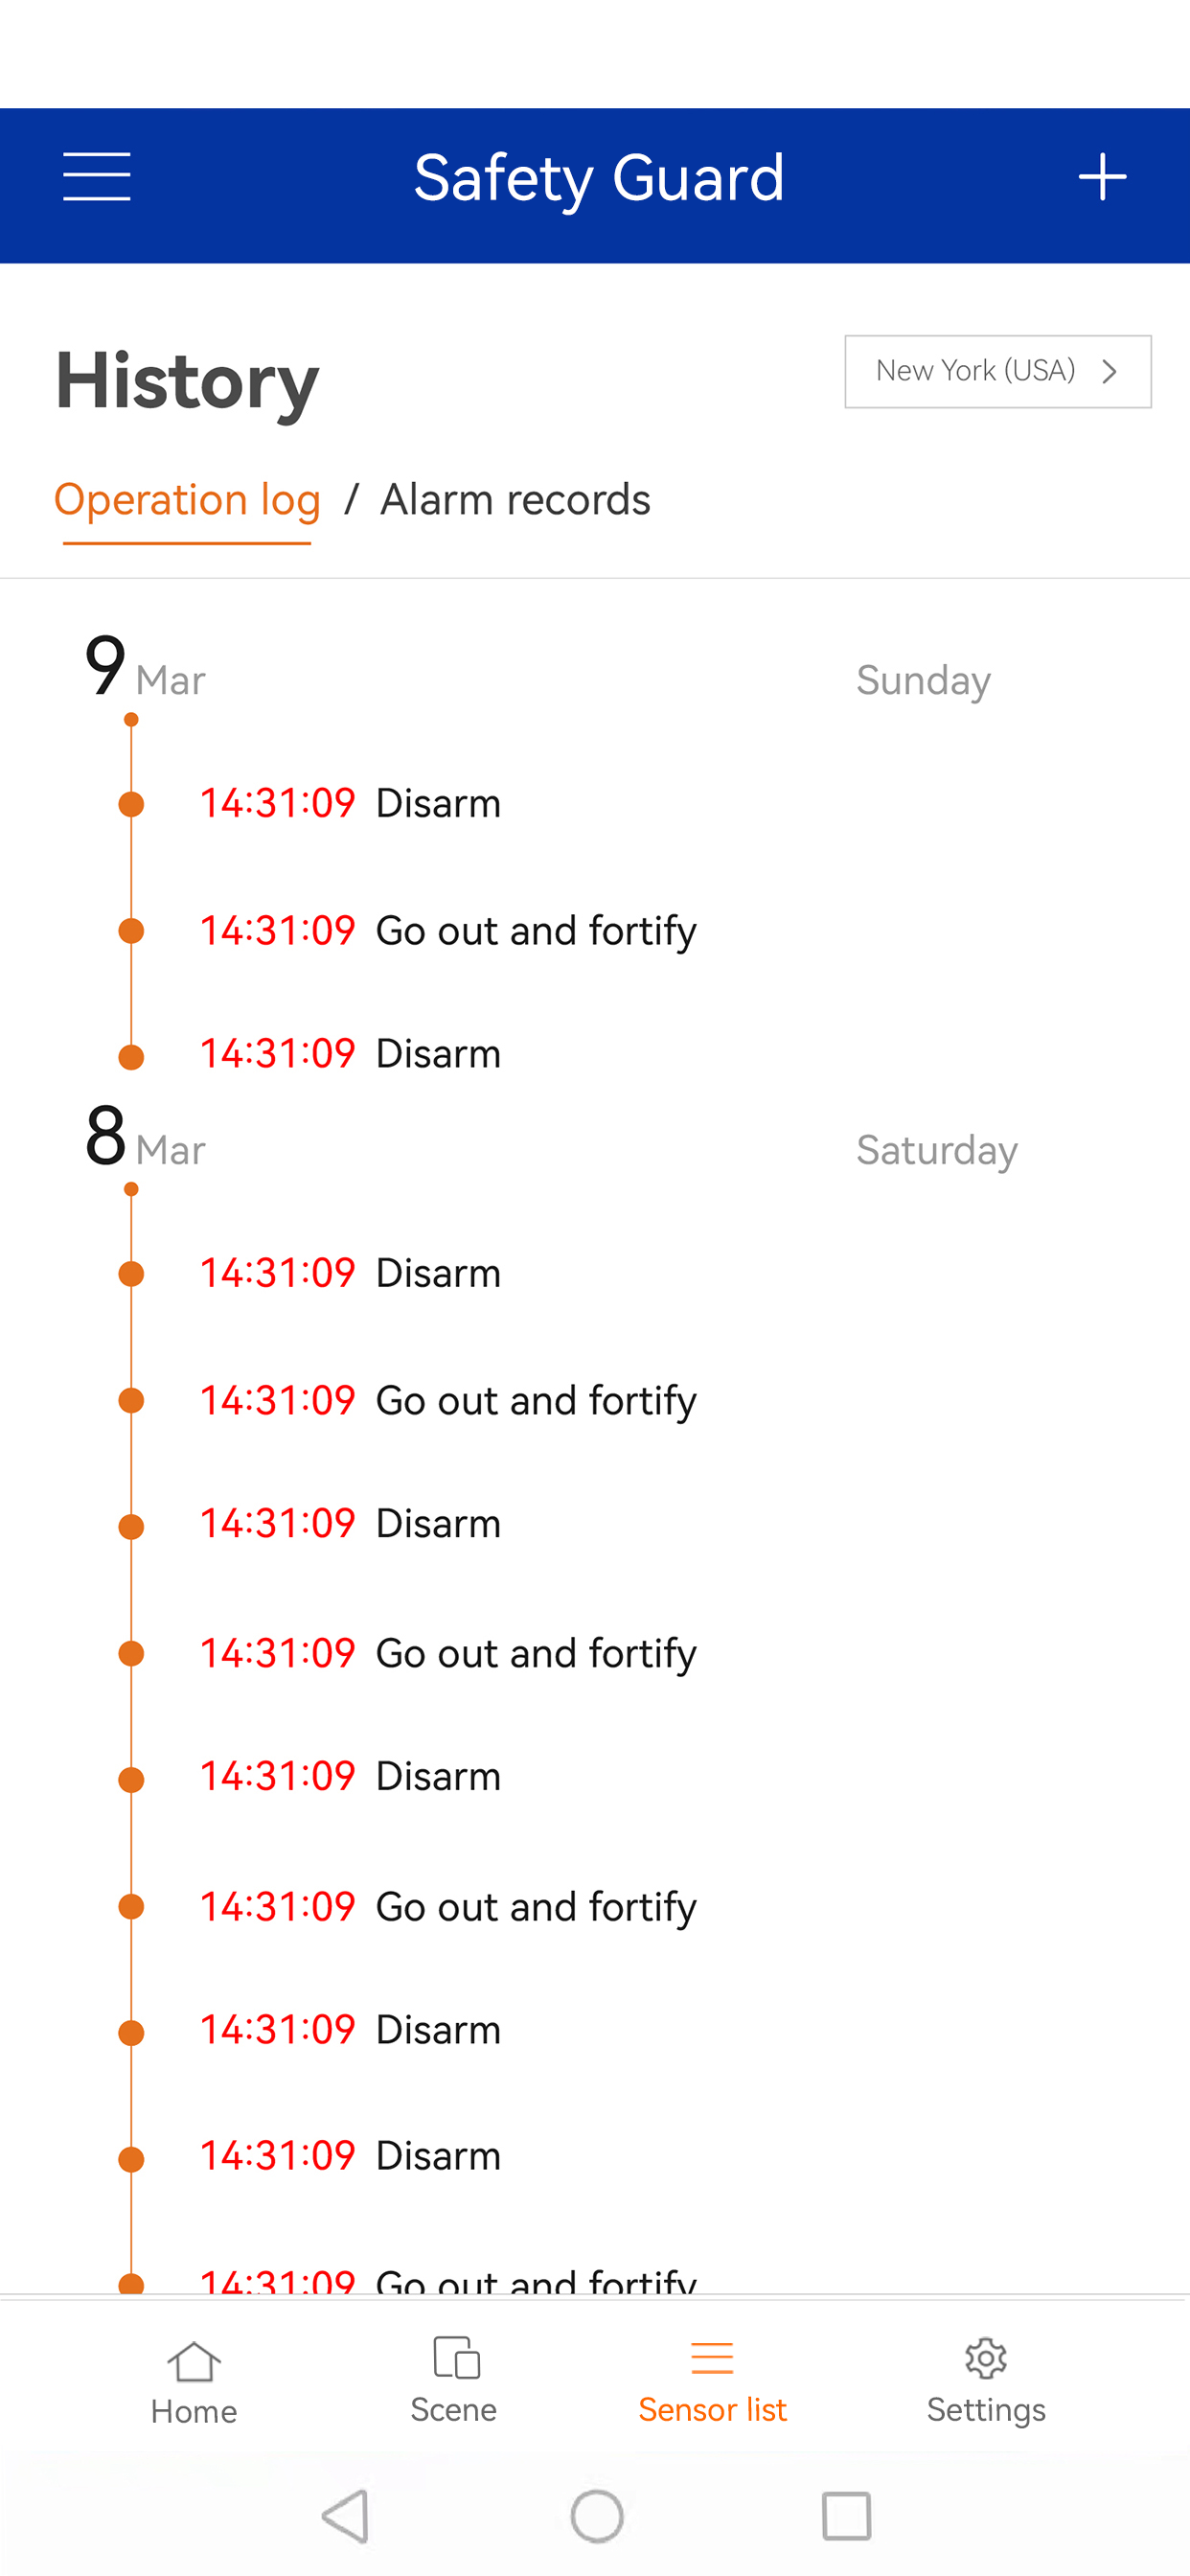This screenshot has width=1190, height=2576.
Task: Switch to the Alarm records tab
Action: (x=515, y=500)
